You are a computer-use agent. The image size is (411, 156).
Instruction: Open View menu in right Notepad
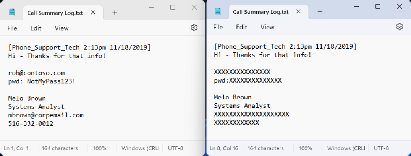click(x=267, y=27)
